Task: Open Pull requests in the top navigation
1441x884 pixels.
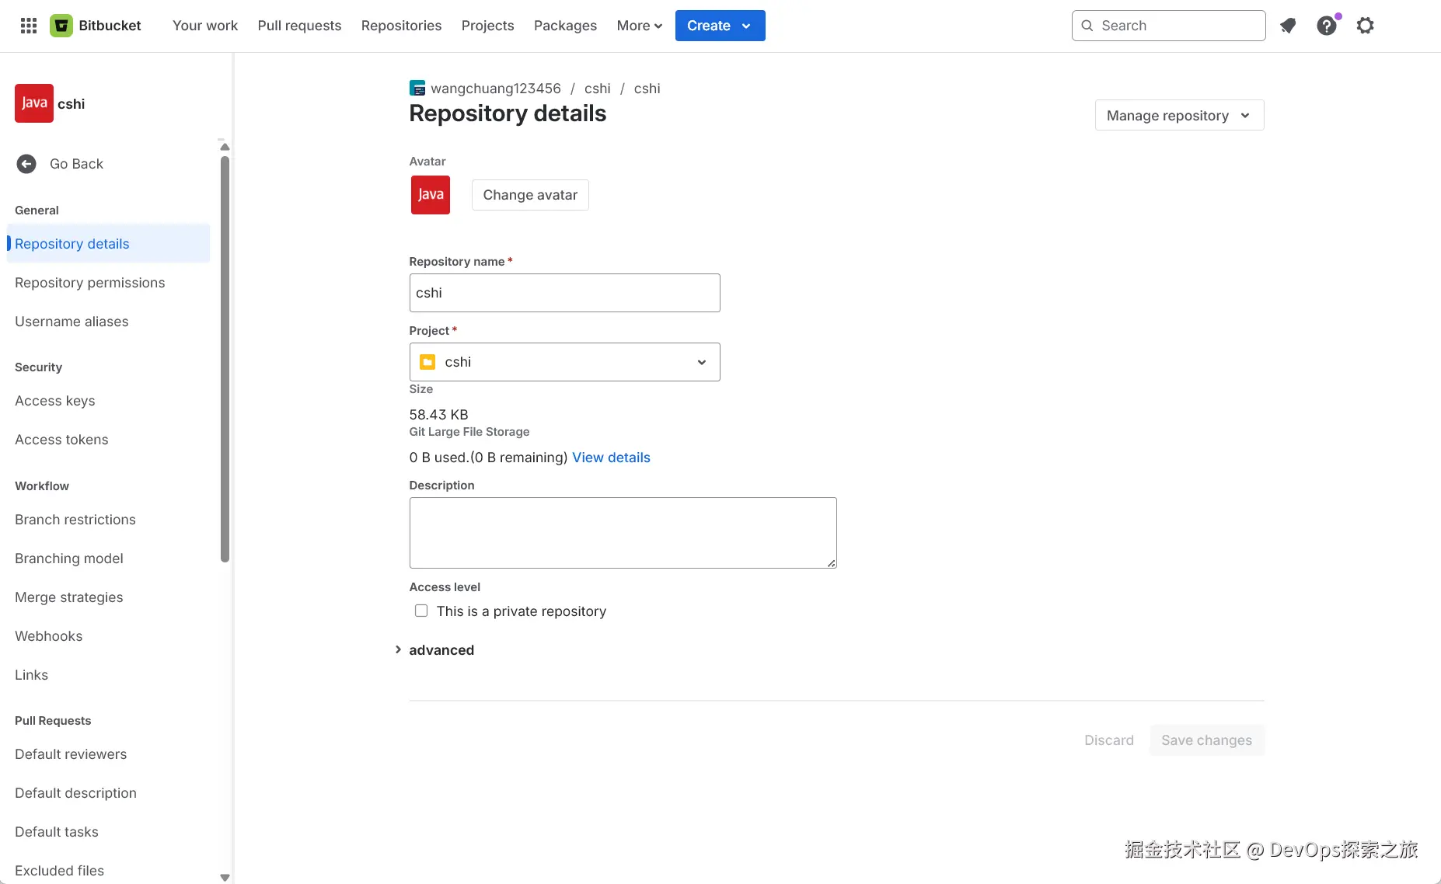Action: [299, 26]
